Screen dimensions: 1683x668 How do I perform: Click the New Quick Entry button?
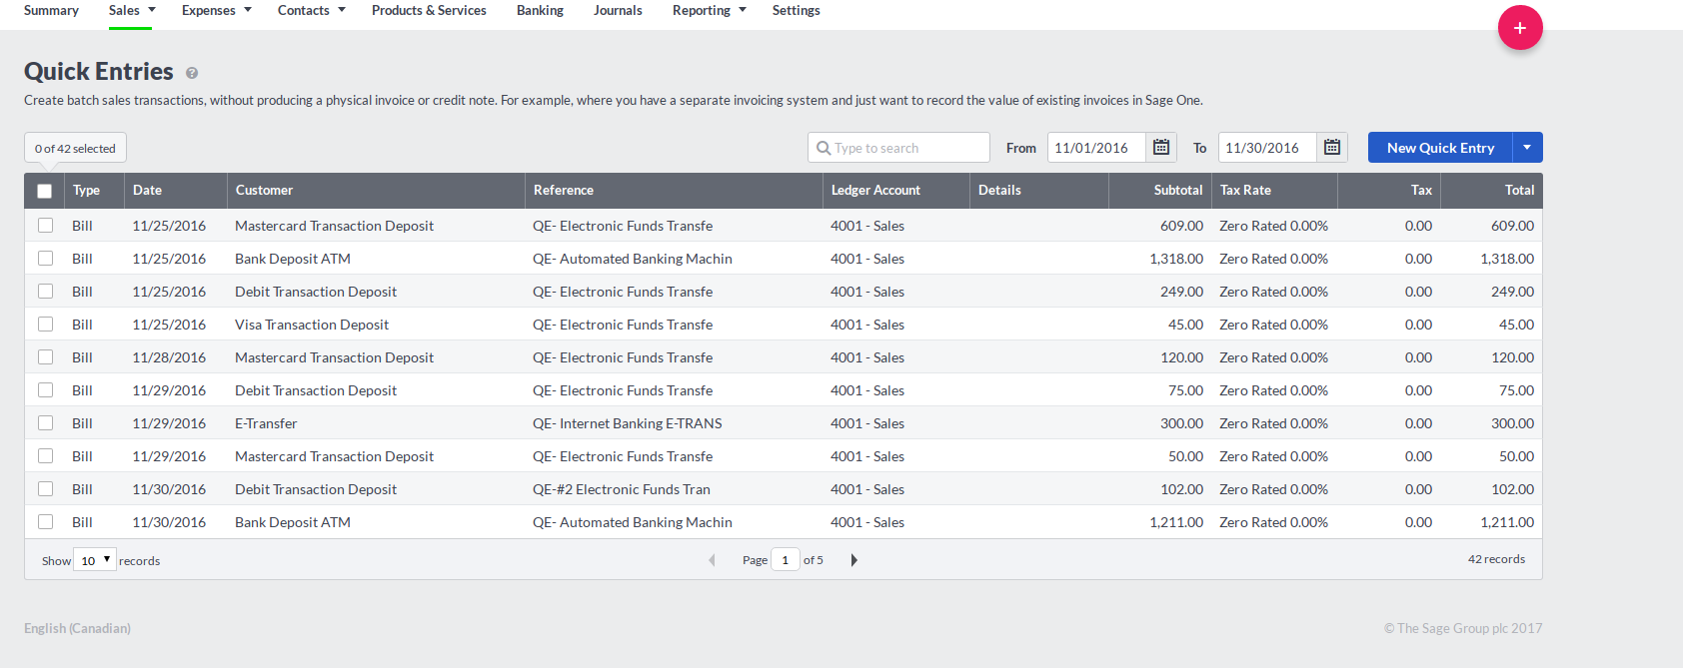click(x=1440, y=148)
